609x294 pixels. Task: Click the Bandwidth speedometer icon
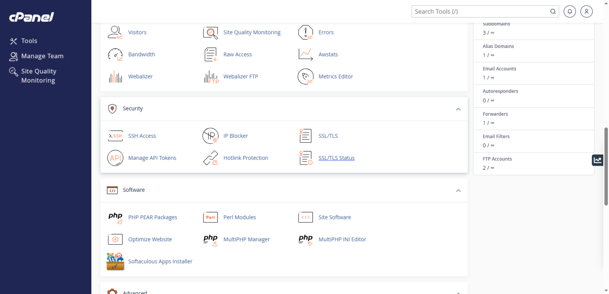tap(115, 54)
